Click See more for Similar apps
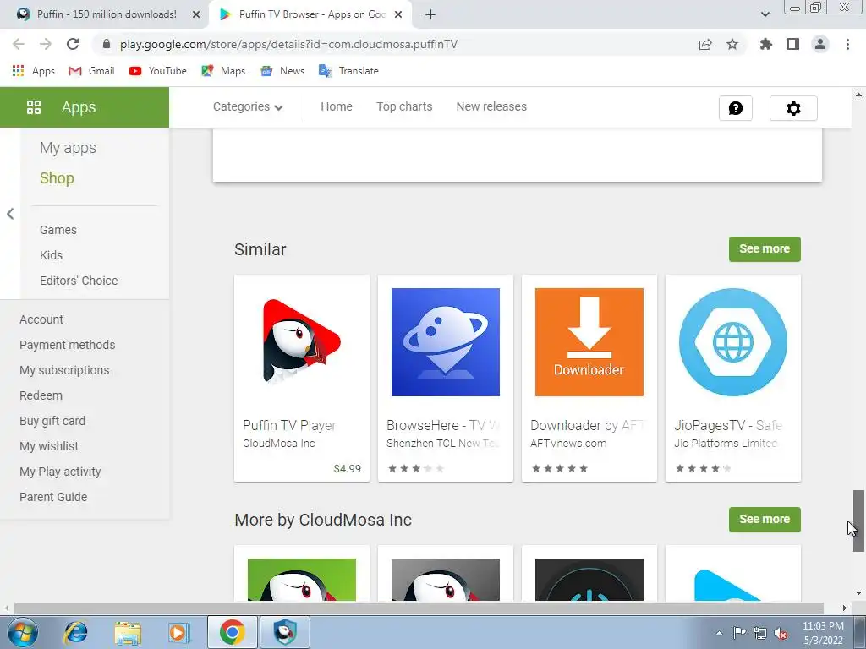The height and width of the screenshot is (649, 866). [765, 249]
